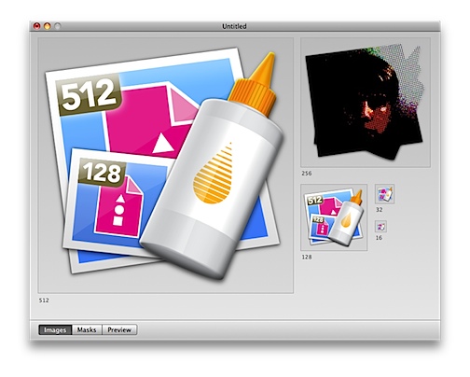
Task: Switch to the Masks tab
Action: (x=87, y=329)
